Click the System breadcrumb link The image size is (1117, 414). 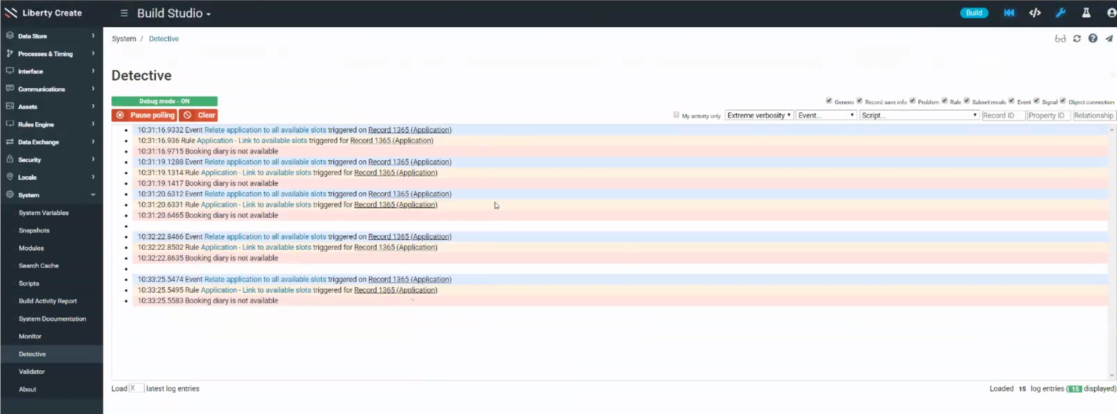tap(124, 38)
